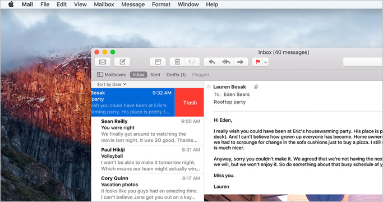This screenshot has height=202, width=383.
Task: Star Lauren Bosak as VIP
Action: coord(209,86)
